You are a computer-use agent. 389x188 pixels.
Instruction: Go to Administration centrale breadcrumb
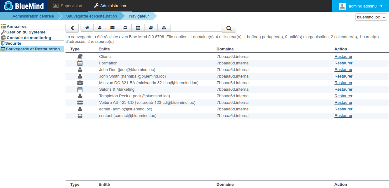click(33, 16)
